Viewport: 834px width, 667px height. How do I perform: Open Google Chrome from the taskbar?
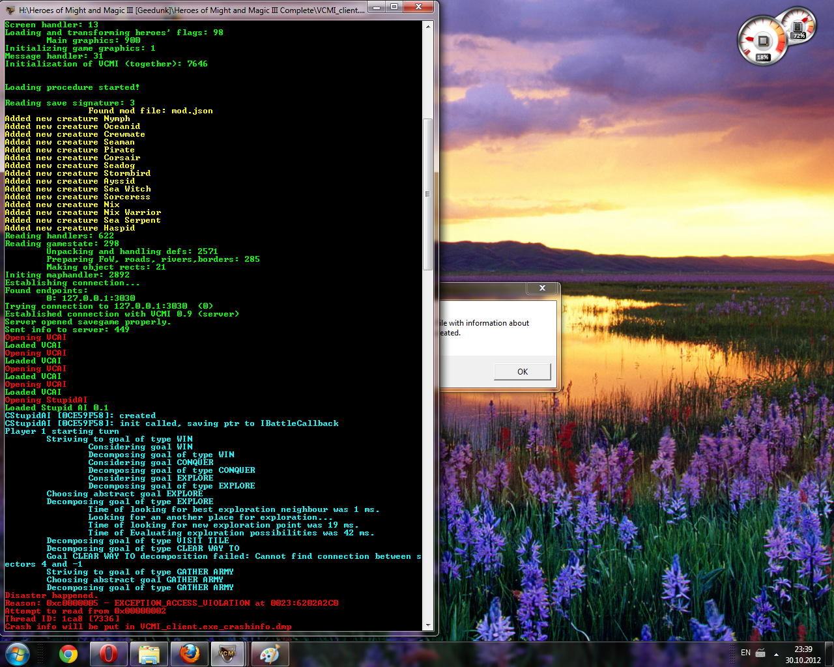tap(68, 654)
